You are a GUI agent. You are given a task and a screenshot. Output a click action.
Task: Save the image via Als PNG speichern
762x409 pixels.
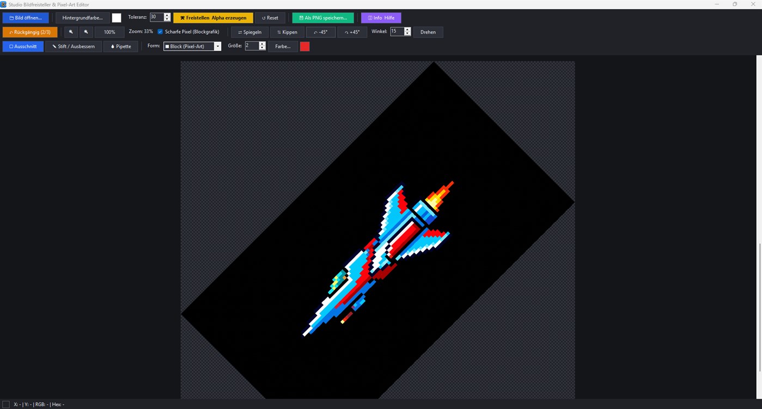click(323, 18)
